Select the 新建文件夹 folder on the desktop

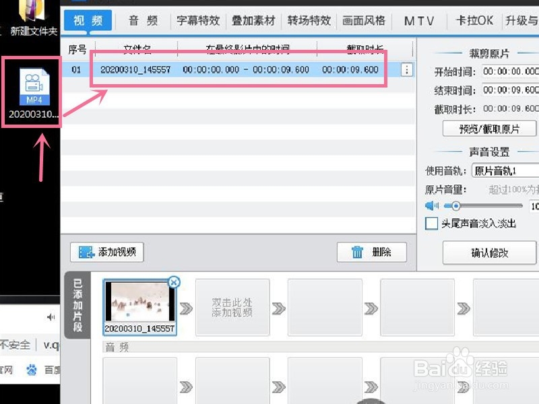[x=33, y=18]
